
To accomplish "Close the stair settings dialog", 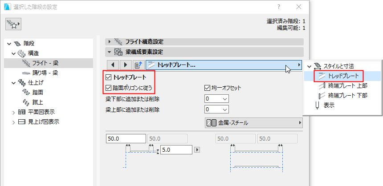I will coord(299,7).
